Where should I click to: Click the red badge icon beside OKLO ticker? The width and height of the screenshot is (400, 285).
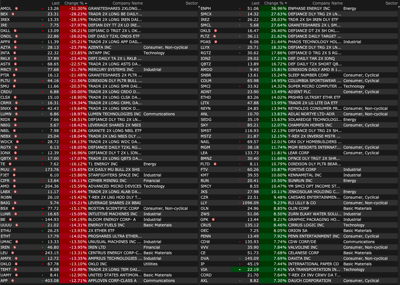pyautogui.click(x=16, y=264)
